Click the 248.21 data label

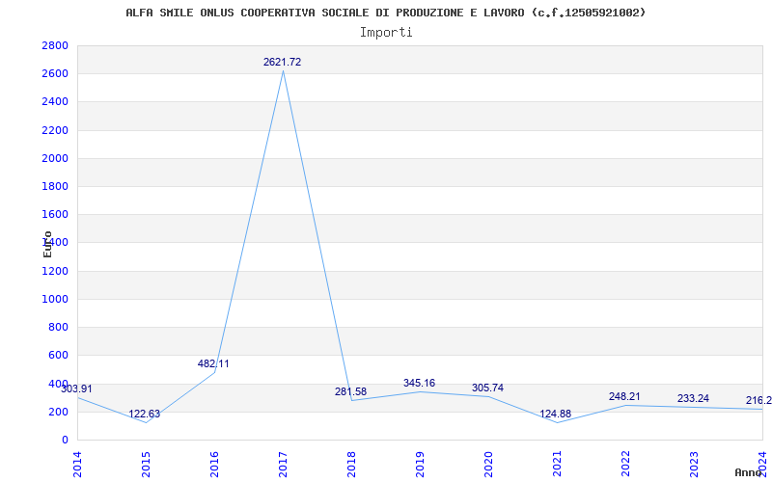pos(624,396)
